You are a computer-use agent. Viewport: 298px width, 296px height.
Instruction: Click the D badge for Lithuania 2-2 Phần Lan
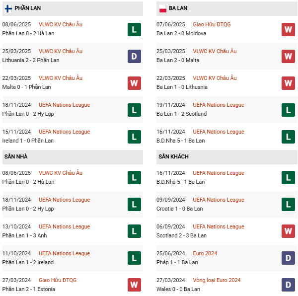pyautogui.click(x=134, y=56)
